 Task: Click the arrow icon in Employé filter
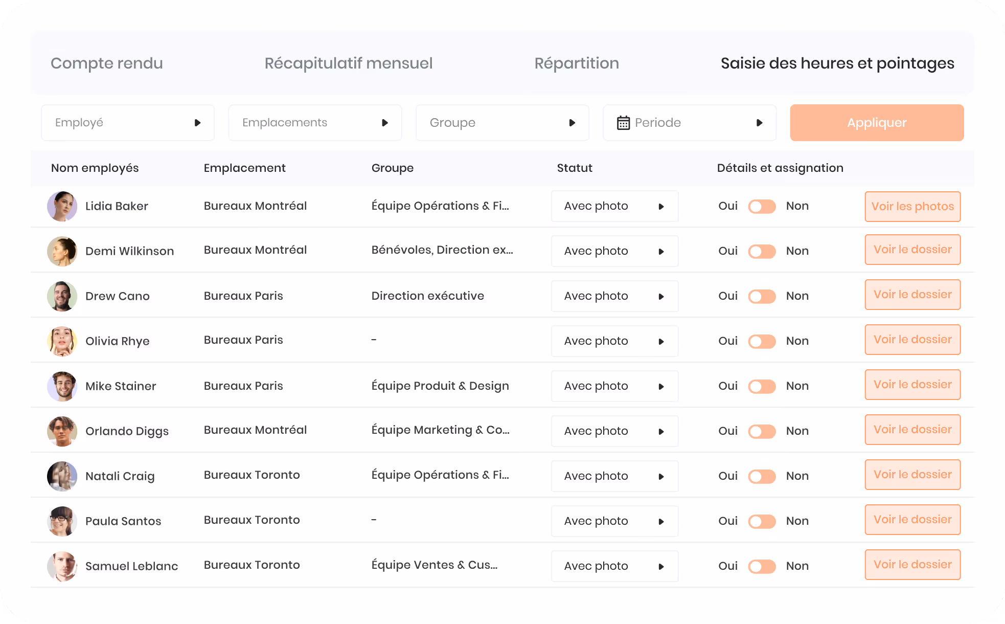[197, 123]
